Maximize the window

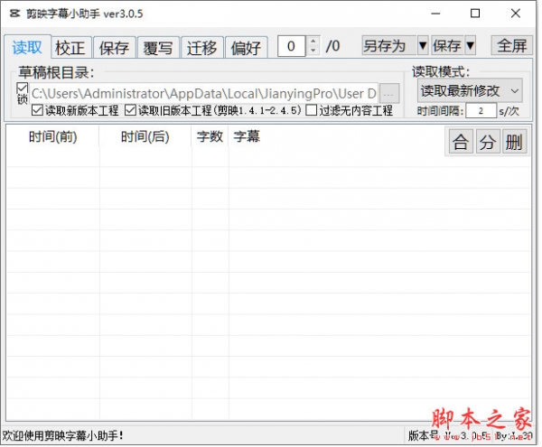tap(477, 14)
